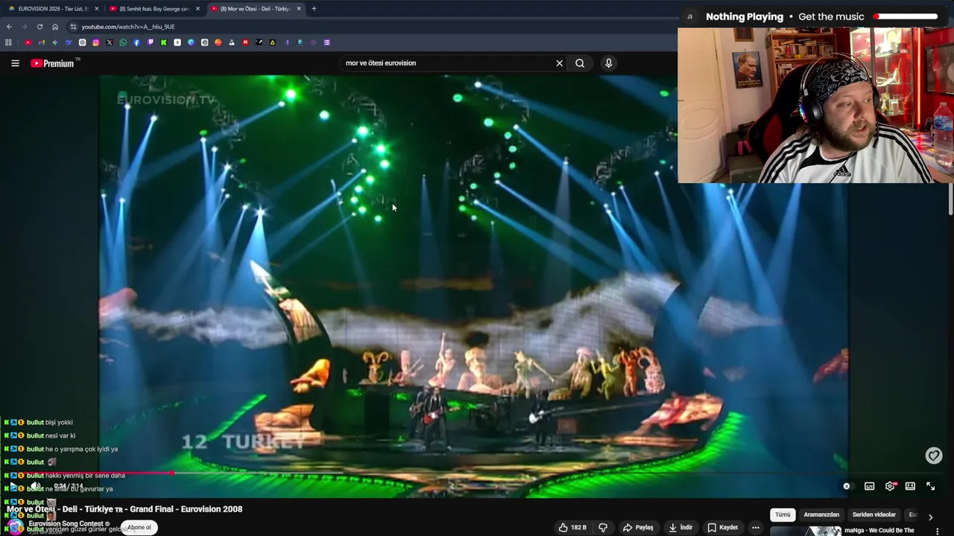954x536 pixels.
Task: Open video settings gear with HD badge
Action: click(890, 486)
